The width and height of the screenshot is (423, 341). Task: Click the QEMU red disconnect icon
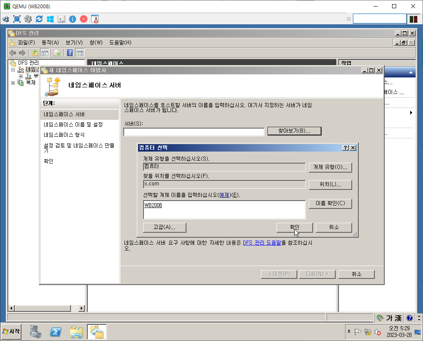84,19
